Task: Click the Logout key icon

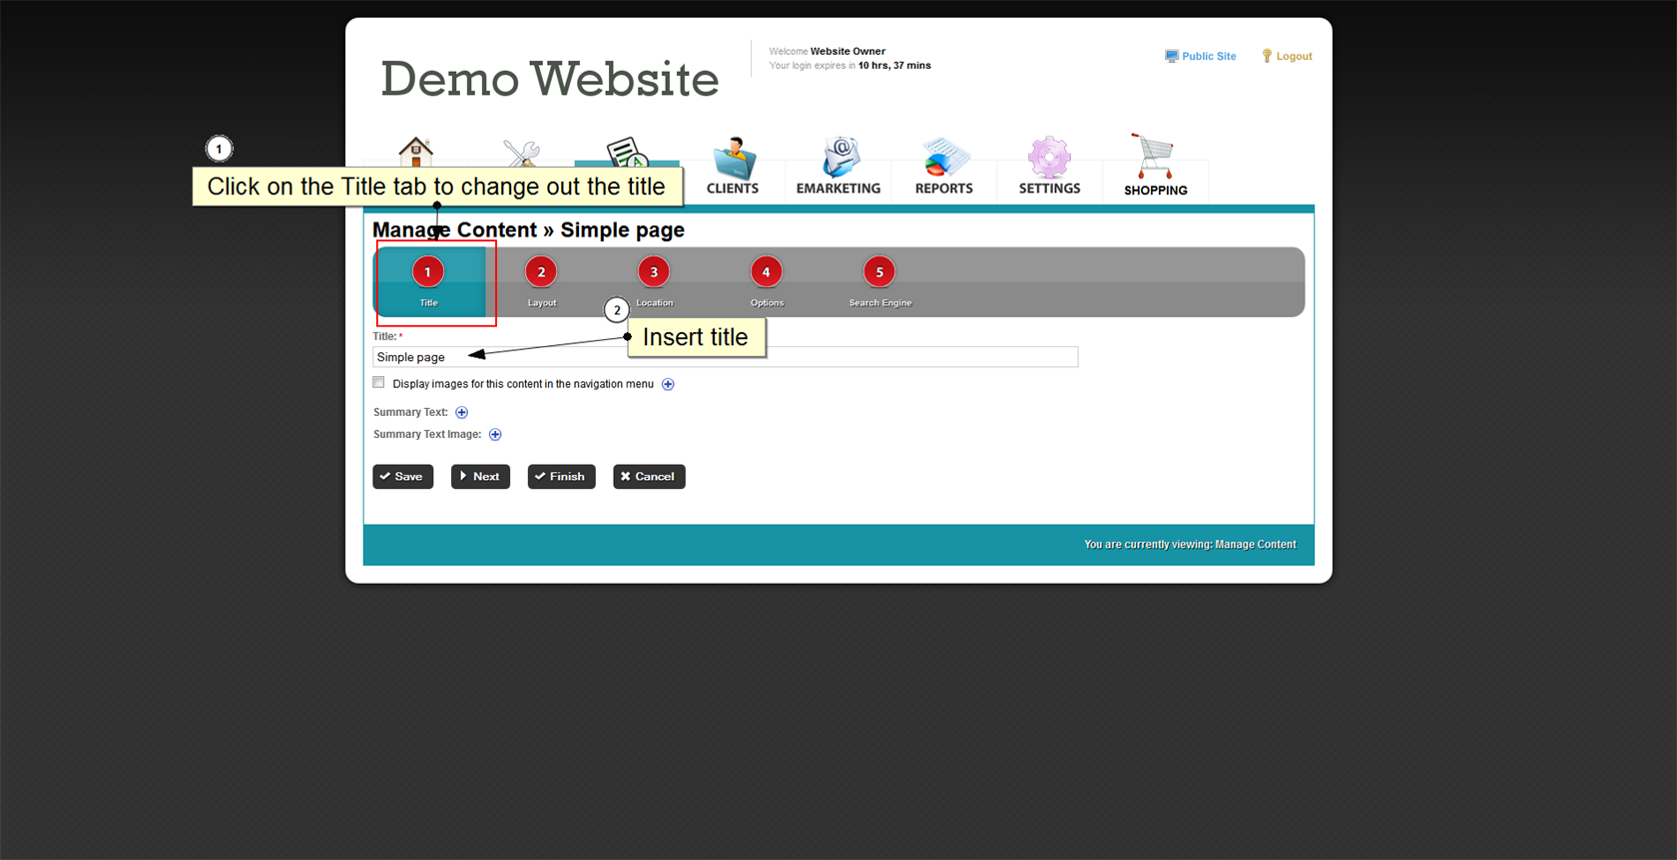Action: tap(1267, 56)
